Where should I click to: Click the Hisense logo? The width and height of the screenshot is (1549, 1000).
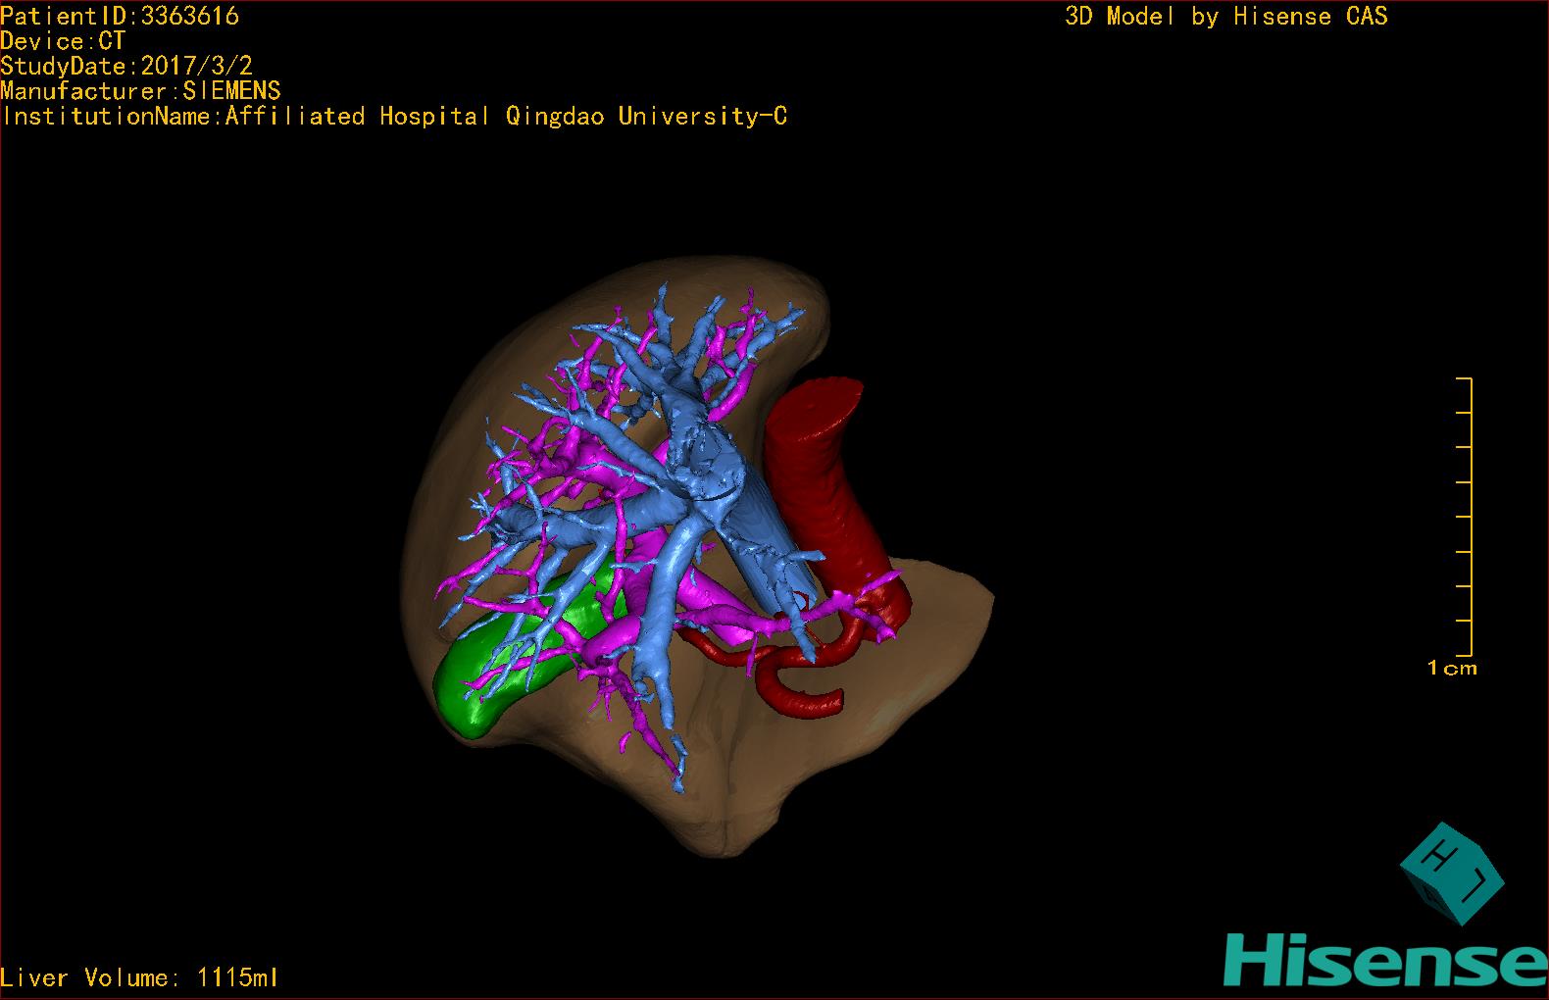point(1384,959)
